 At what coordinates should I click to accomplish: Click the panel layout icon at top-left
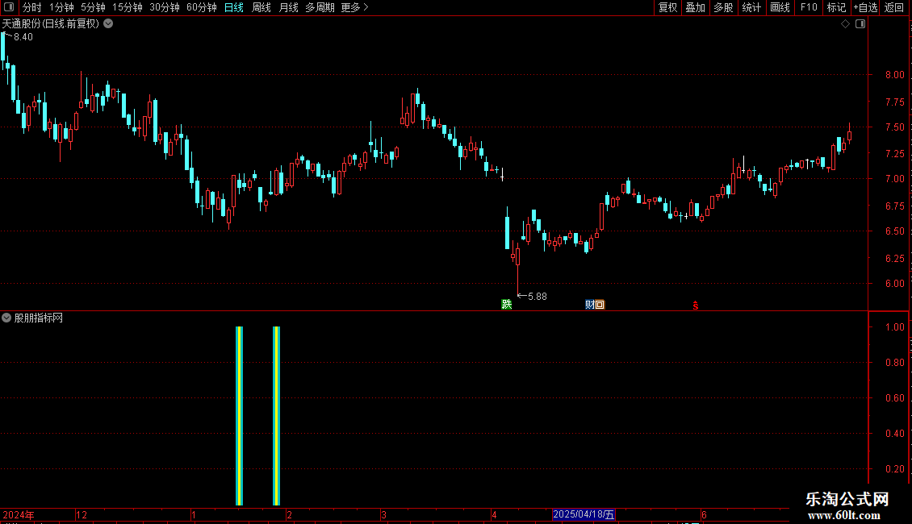9,7
